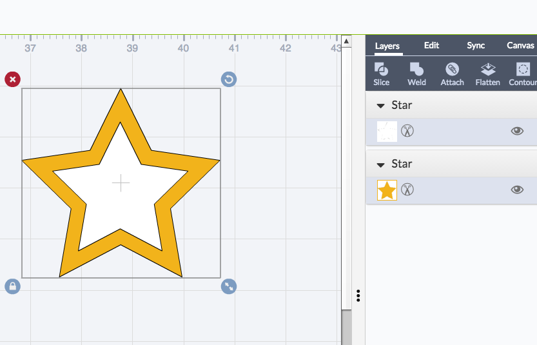Click the Contour tool icon
This screenshot has height=345, width=537.
coord(523,69)
